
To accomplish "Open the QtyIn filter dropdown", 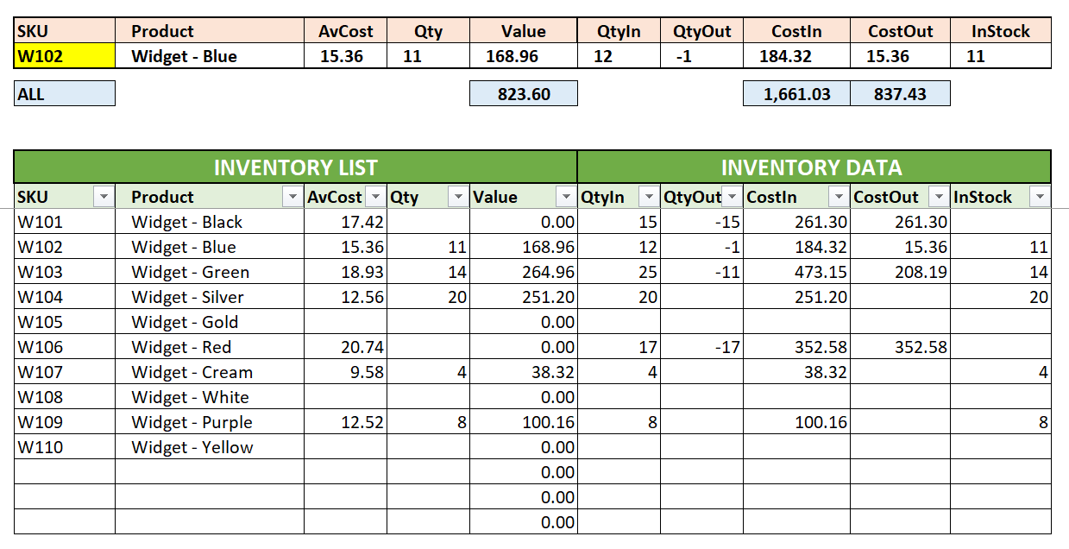I will coord(648,197).
